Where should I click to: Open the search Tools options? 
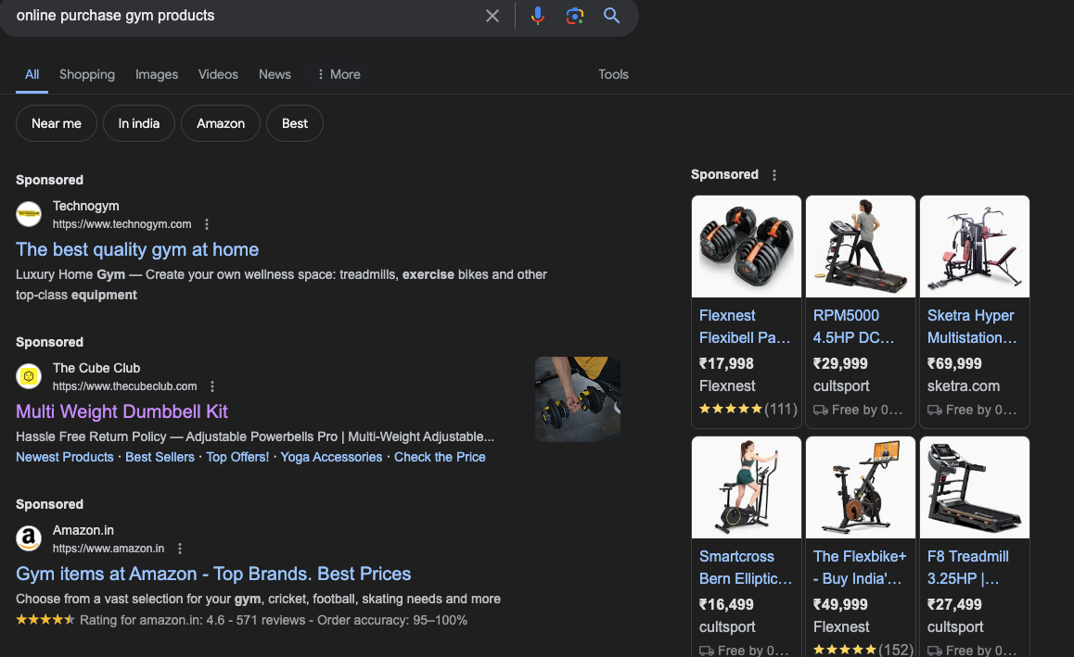(613, 75)
